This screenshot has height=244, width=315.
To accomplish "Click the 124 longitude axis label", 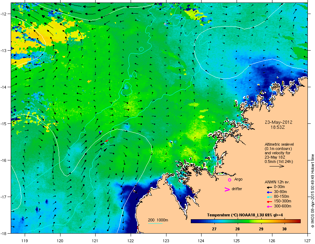I will coord(201,240).
